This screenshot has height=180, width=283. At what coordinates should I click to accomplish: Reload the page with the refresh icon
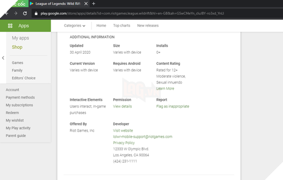[x=25, y=13]
